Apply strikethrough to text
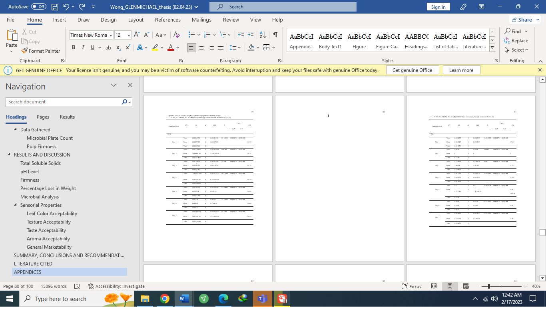The height and width of the screenshot is (309, 546). [108, 47]
